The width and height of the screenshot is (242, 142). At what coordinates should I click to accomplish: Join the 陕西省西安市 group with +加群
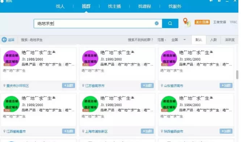coord(226,131)
